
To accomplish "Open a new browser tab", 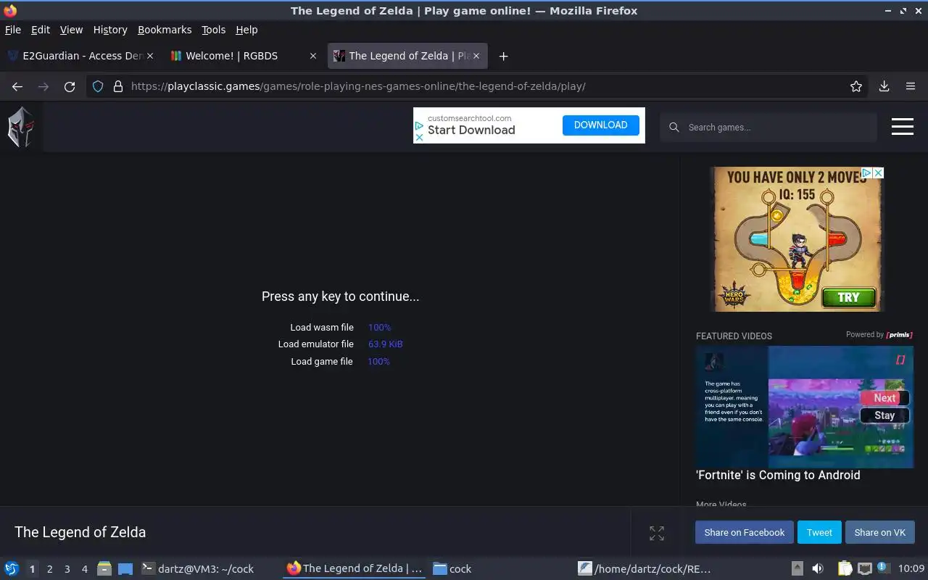I will point(503,56).
